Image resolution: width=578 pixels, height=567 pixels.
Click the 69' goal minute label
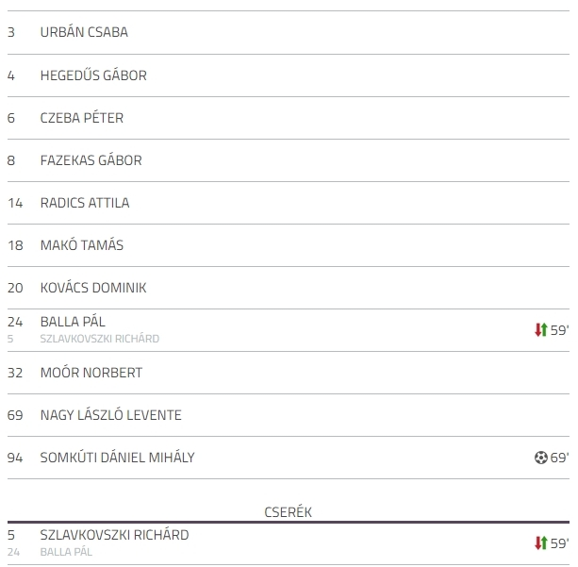559,458
